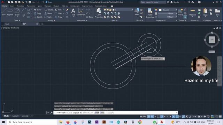The width and height of the screenshot is (223, 125).
Task: Expand the Draw panel
Action: 17,20
